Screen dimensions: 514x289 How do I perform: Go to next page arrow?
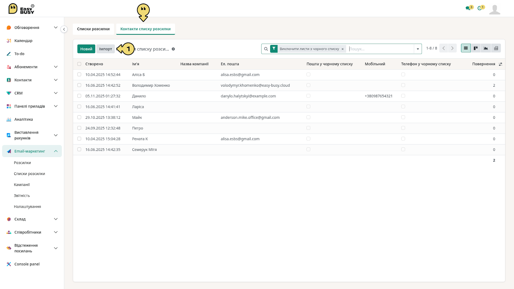[452, 48]
